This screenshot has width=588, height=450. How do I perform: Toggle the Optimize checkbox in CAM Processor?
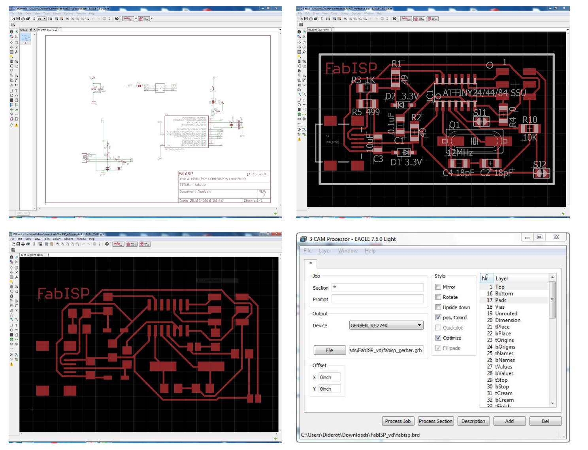coord(438,338)
